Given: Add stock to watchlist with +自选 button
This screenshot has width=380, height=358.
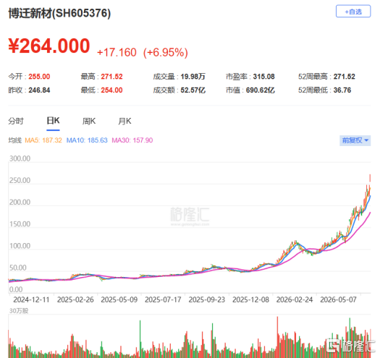Looking at the screenshot, I should 353,12.
